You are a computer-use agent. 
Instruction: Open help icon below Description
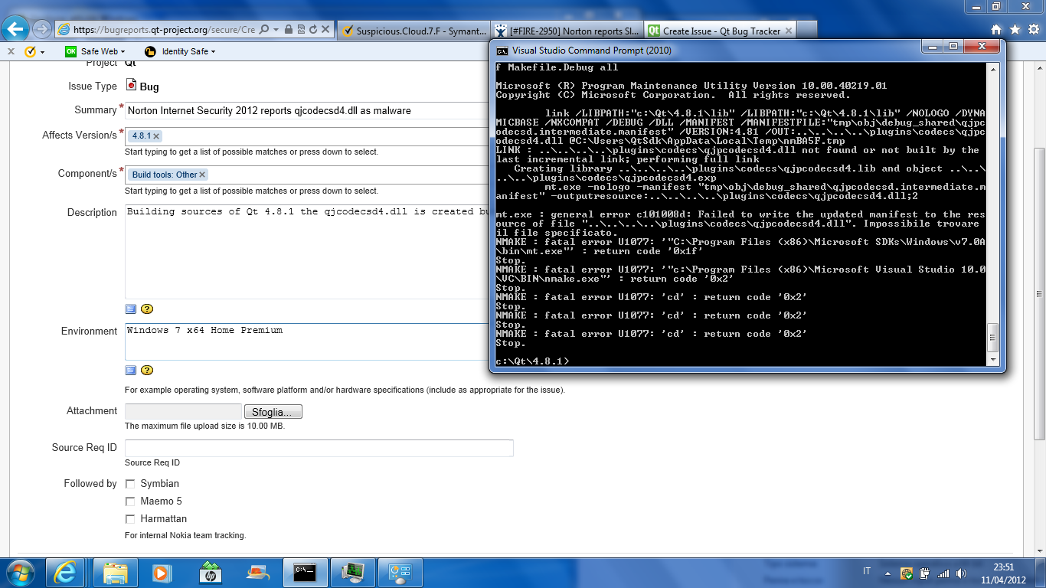pyautogui.click(x=147, y=309)
